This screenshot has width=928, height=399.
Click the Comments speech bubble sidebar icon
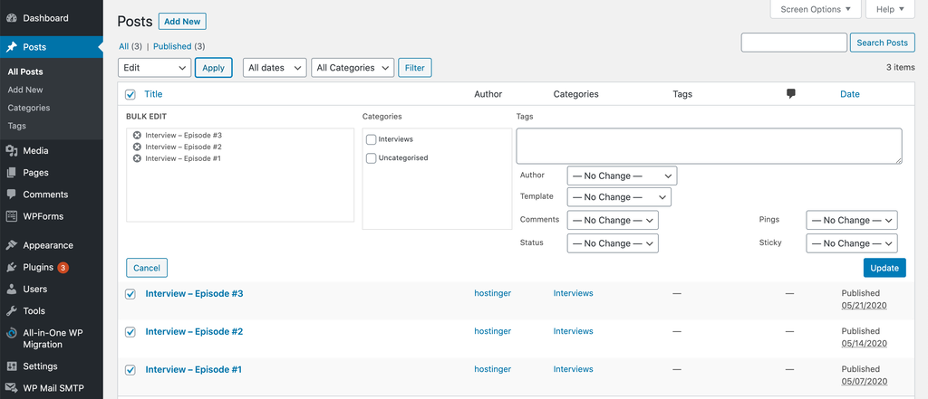pos(11,195)
